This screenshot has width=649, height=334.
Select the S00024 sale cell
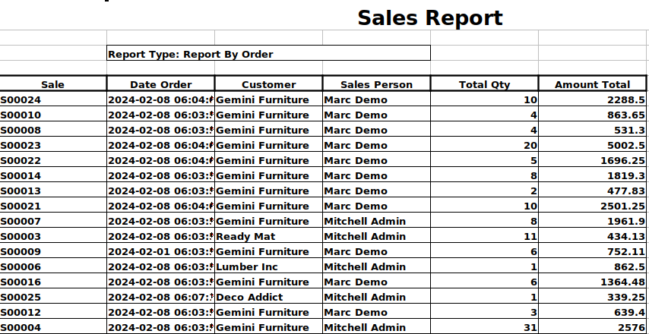pos(52,99)
